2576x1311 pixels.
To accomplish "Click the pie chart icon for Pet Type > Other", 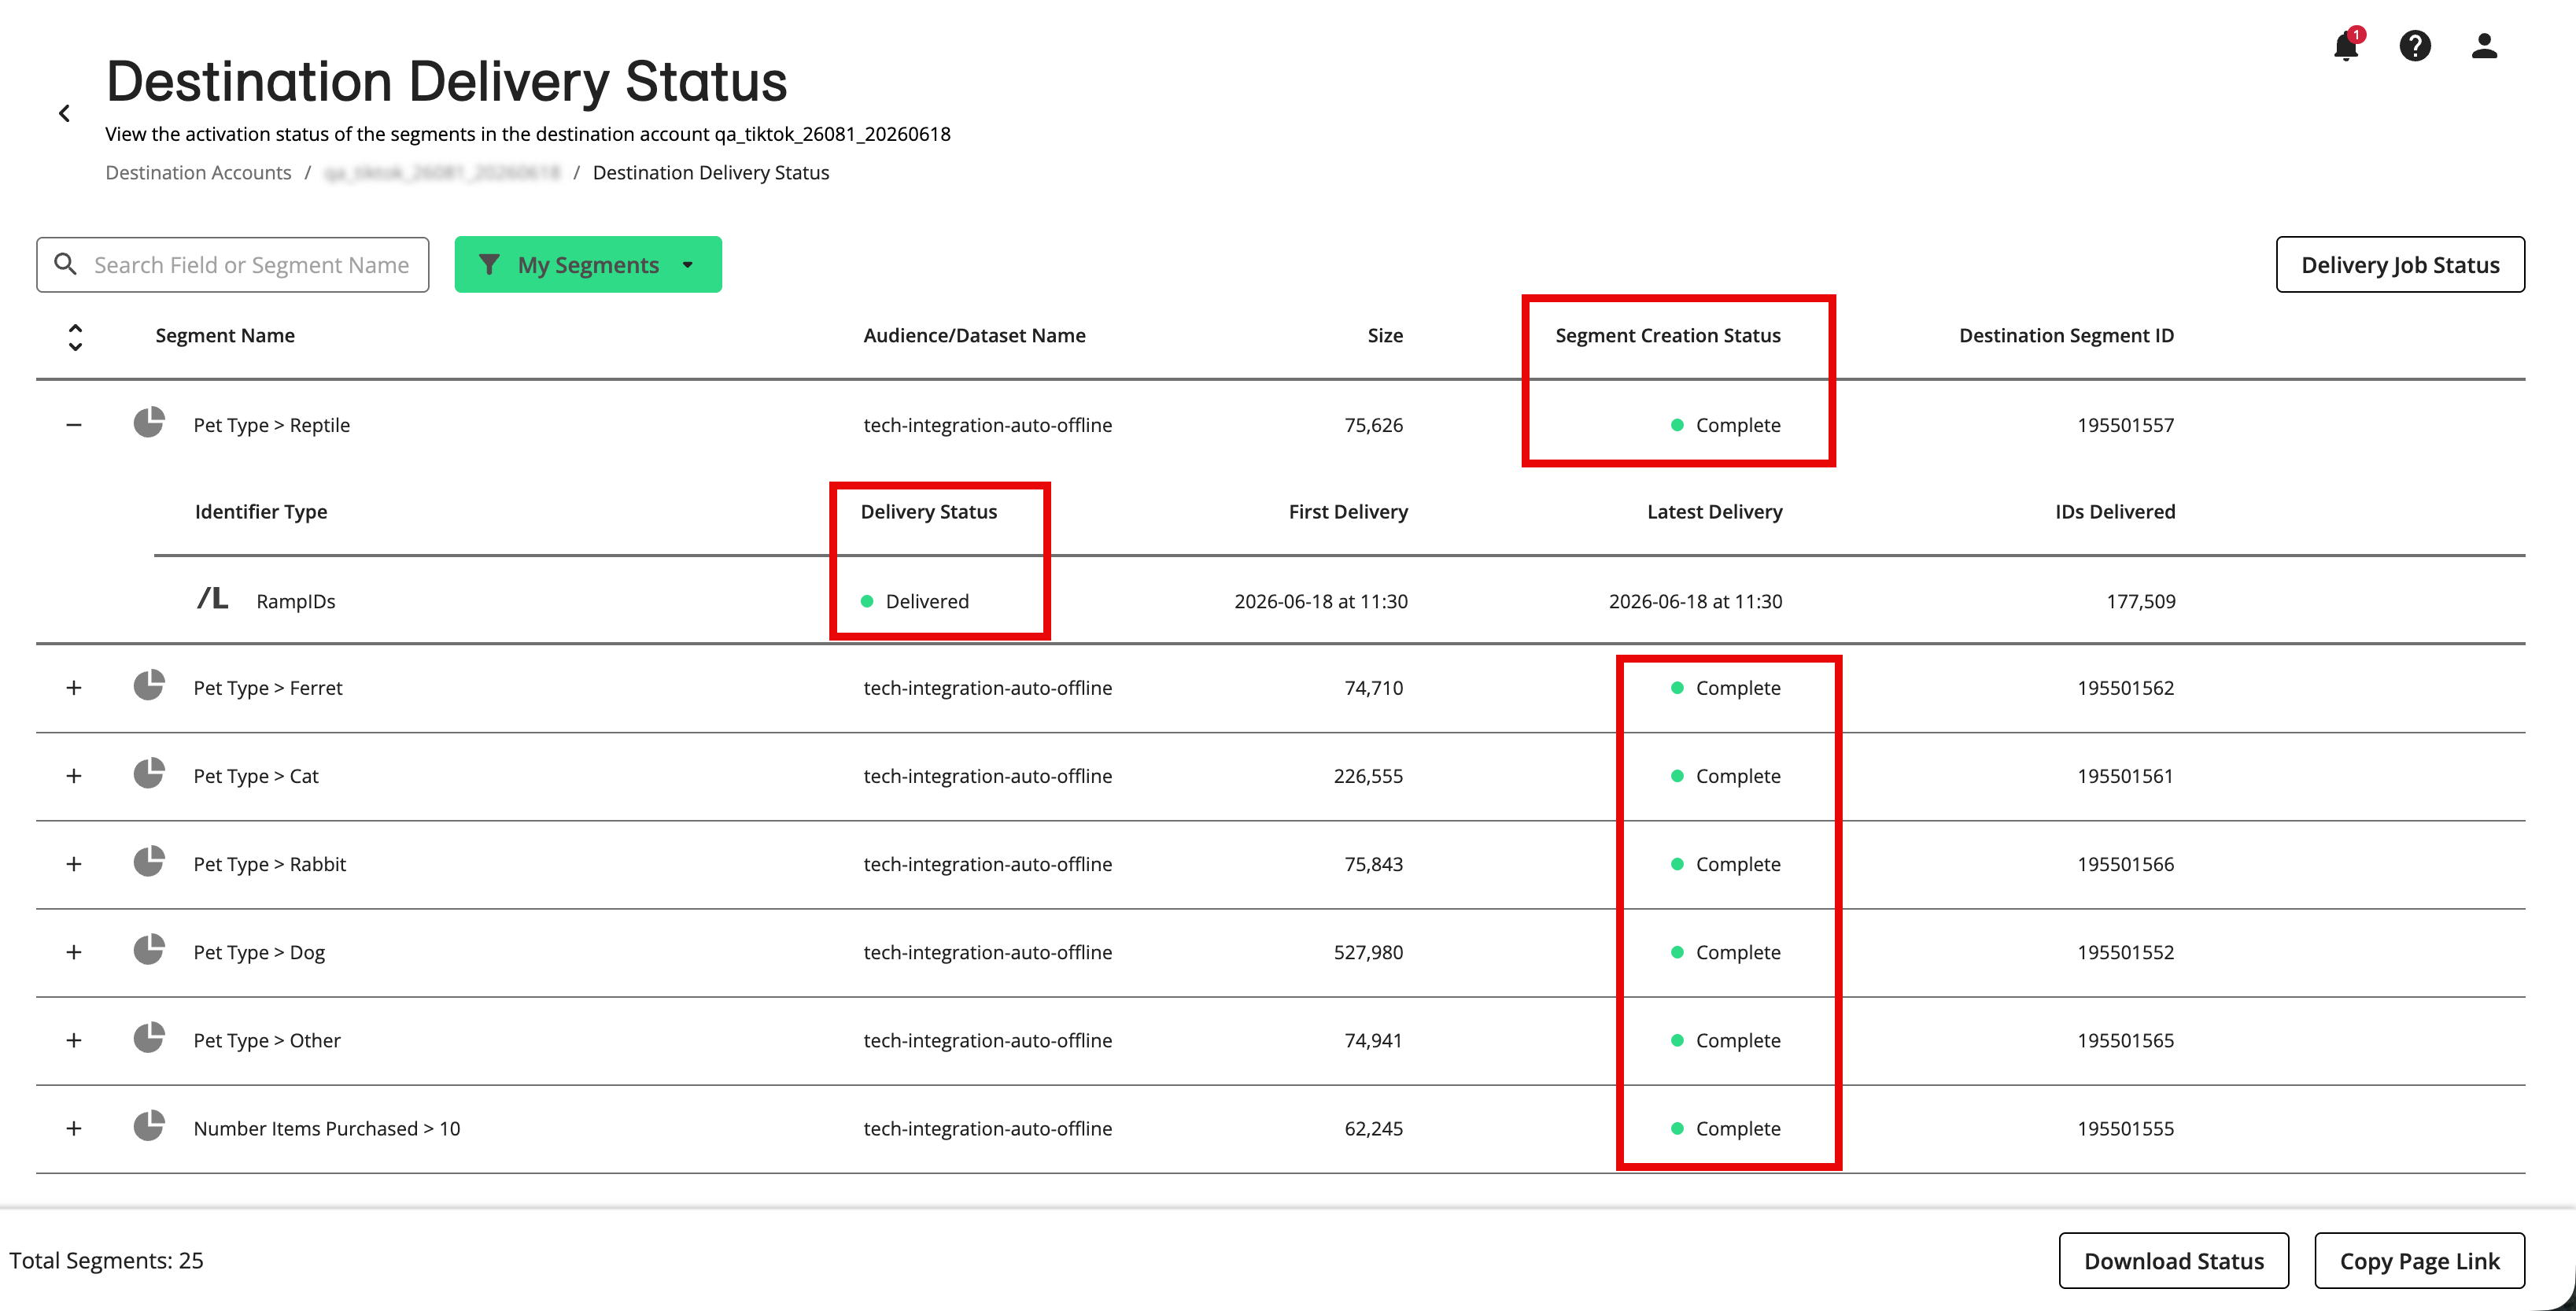I will (x=149, y=1037).
